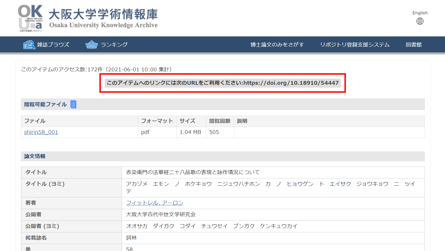The width and height of the screenshot is (445, 251).
Task: Switch language using the English label
Action: (420, 13)
